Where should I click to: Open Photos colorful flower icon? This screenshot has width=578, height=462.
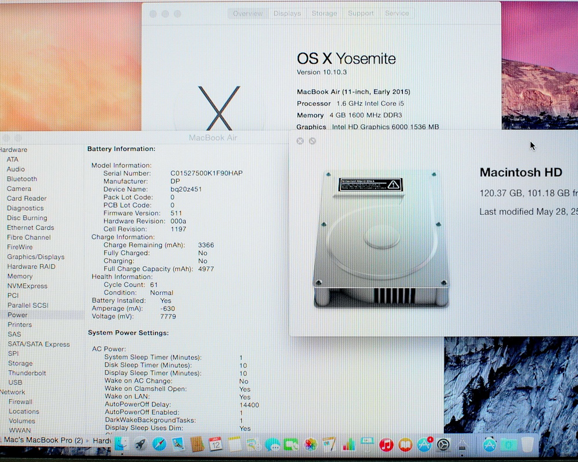click(x=311, y=444)
